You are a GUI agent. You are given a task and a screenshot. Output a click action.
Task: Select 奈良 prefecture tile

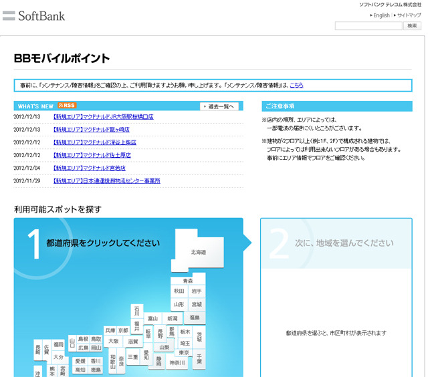[x=121, y=361]
